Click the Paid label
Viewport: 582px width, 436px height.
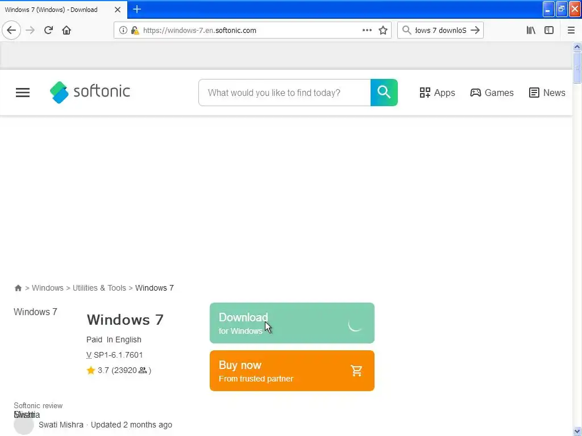pos(94,340)
